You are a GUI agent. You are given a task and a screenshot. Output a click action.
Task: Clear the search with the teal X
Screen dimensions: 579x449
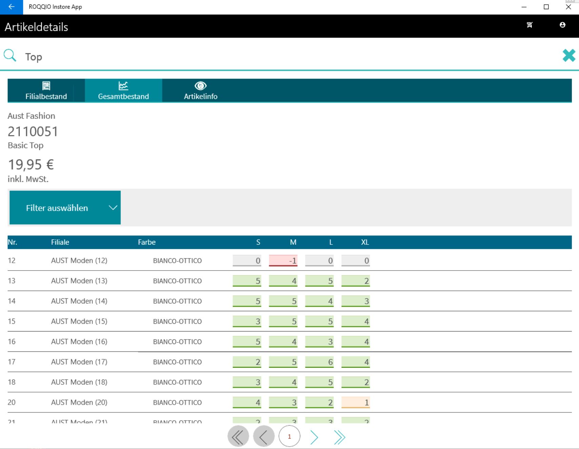(568, 56)
